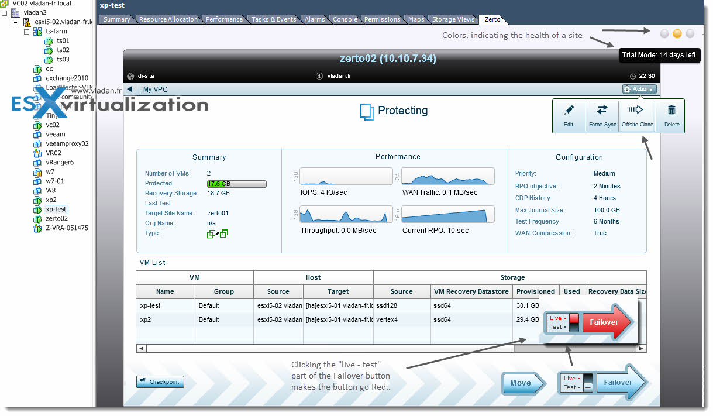713x416 pixels.
Task: Select ts03 in the inventory tree
Action: click(63, 60)
